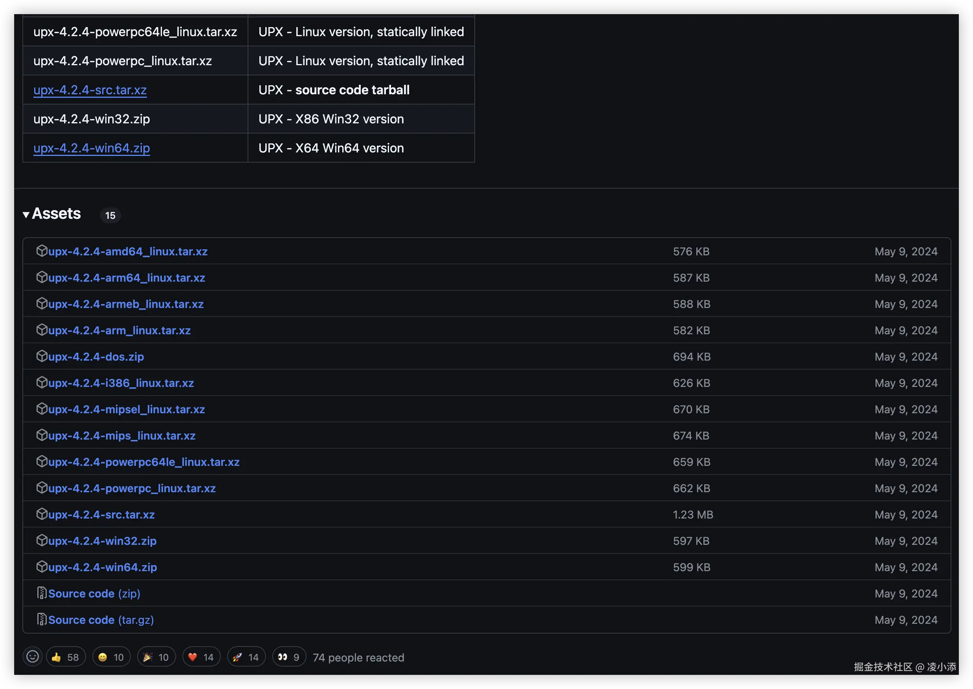Toggle the thumbs up reaction with 58

click(65, 657)
